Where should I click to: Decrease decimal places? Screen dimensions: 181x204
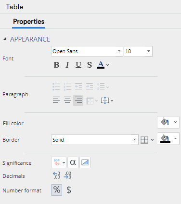67,175
